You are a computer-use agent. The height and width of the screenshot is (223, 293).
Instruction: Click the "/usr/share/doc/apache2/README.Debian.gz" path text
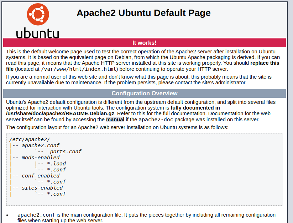coord(60,114)
